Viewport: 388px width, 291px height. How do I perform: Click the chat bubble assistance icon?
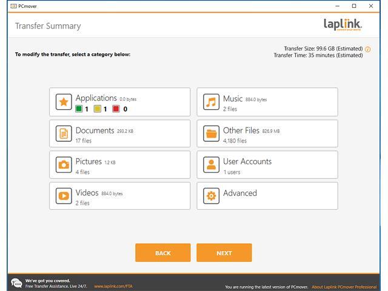point(16,283)
